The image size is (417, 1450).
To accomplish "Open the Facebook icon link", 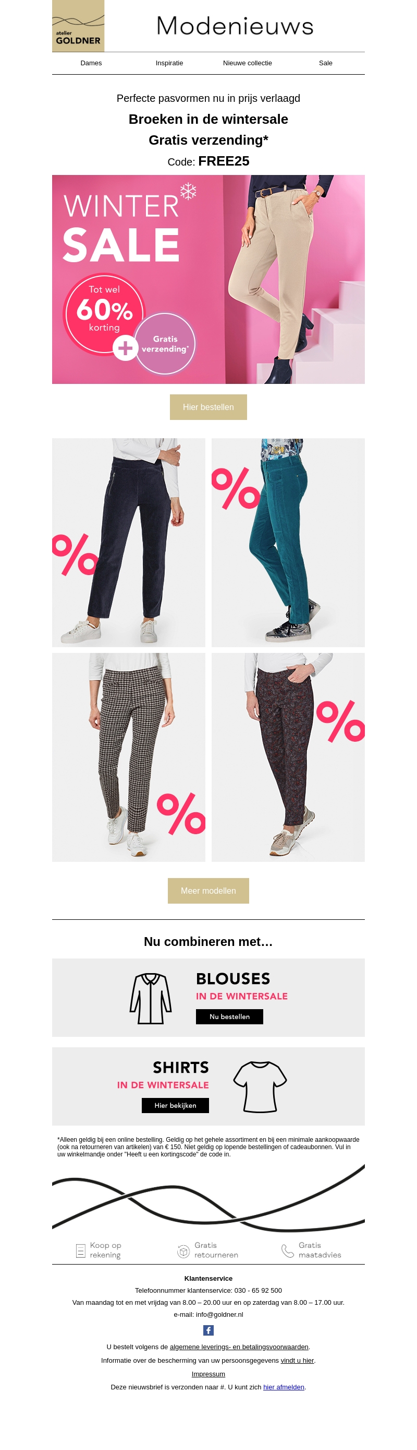I will point(208,1330).
